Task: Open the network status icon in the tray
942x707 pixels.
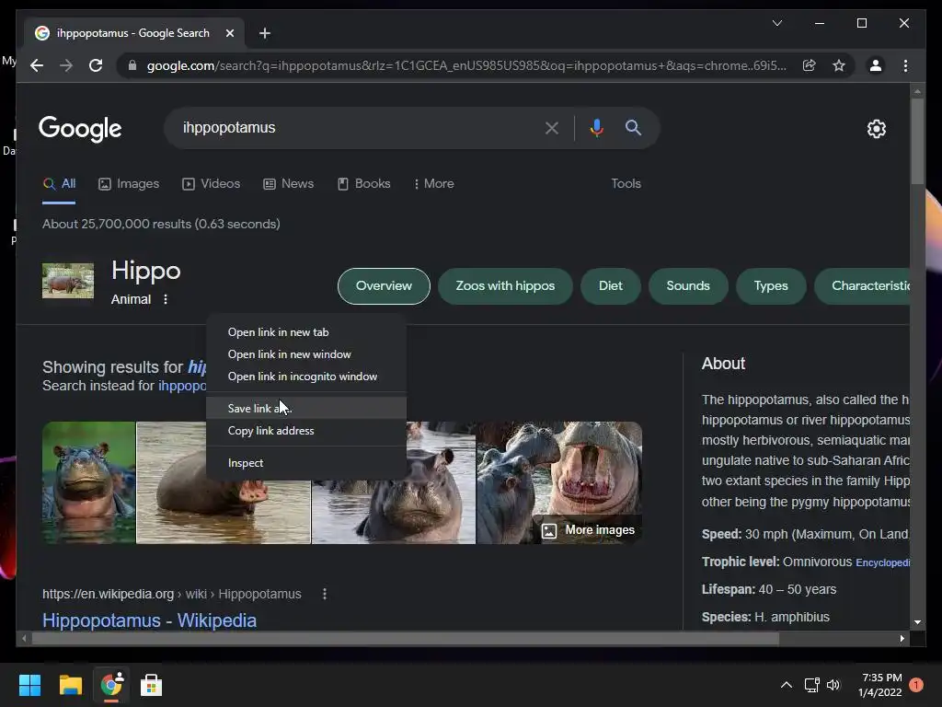Action: (811, 685)
